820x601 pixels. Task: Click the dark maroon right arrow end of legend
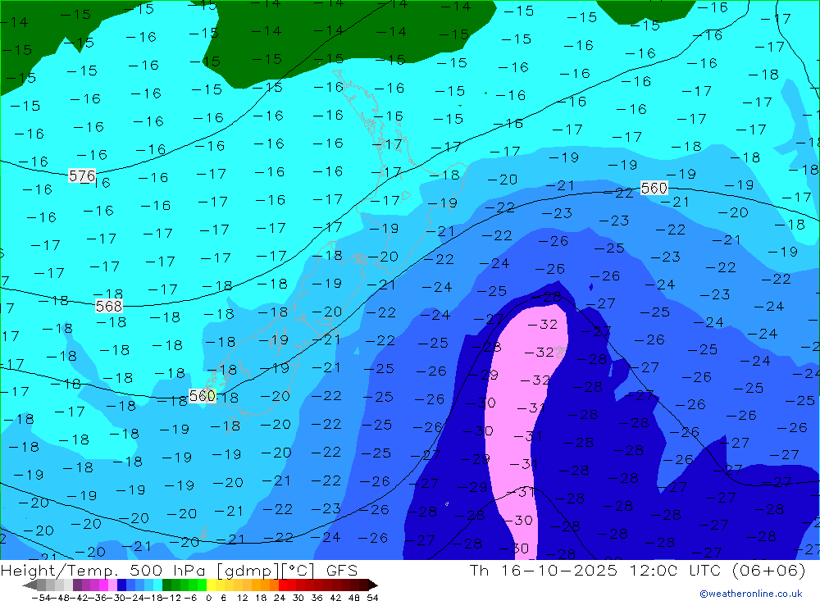pos(373,585)
